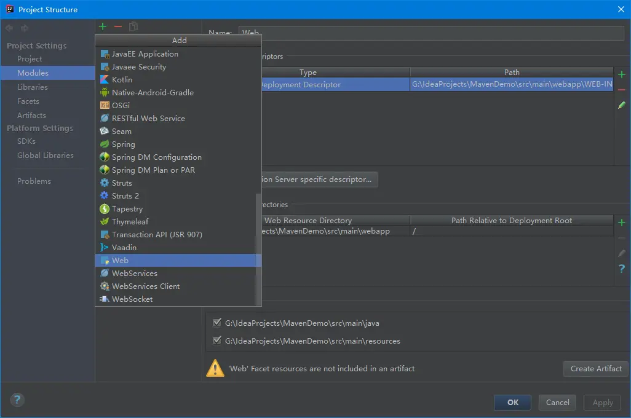
Task: Click the WebSocket icon
Action: coord(105,299)
